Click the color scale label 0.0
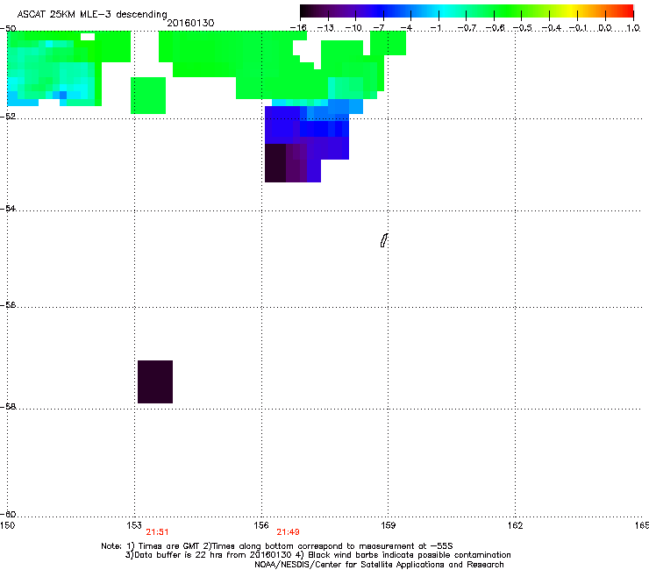 coord(605,28)
